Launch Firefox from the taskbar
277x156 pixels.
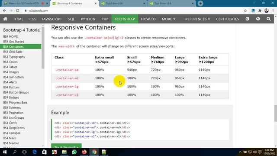(x=84, y=152)
